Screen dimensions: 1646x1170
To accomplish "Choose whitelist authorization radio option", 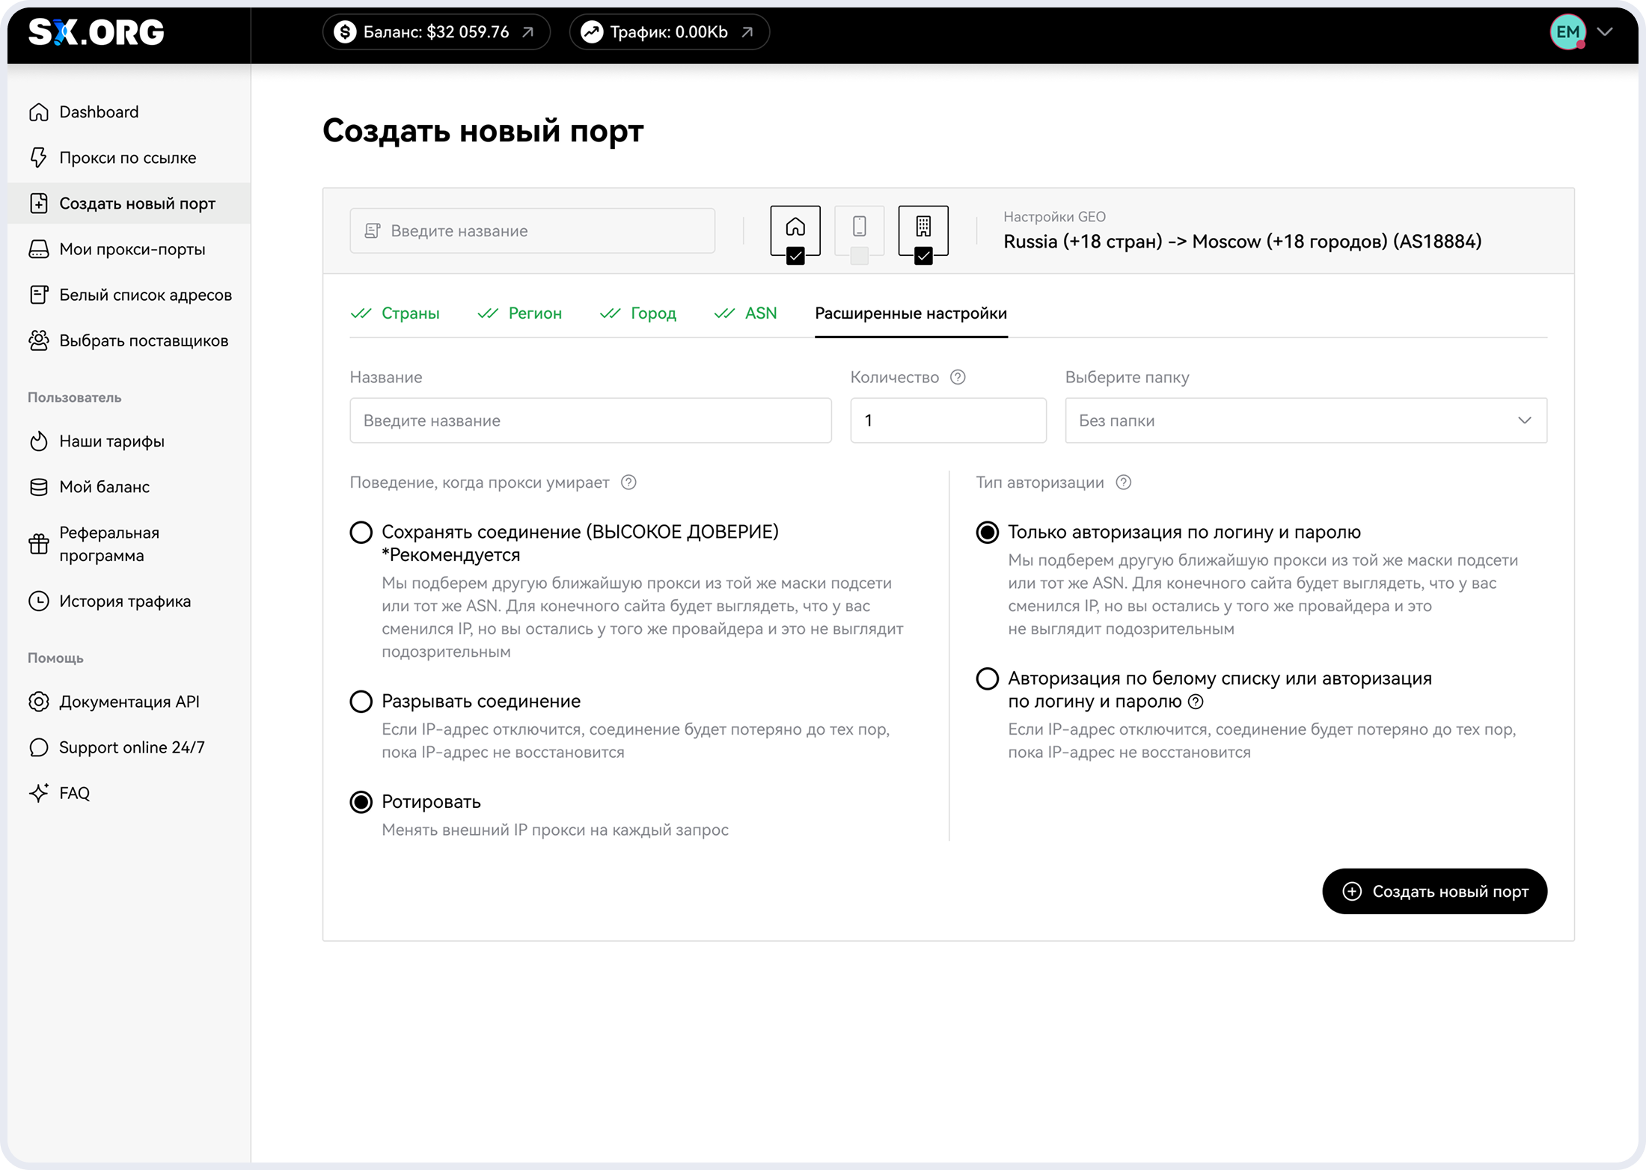I will [x=988, y=679].
